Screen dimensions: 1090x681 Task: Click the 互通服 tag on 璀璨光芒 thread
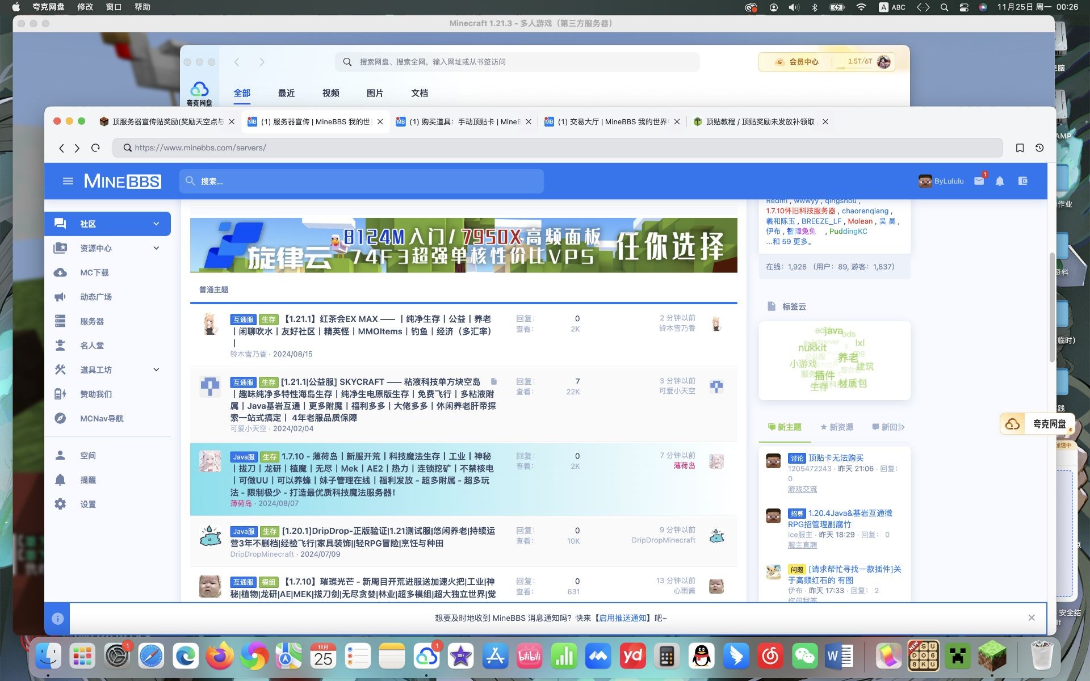[244, 582]
